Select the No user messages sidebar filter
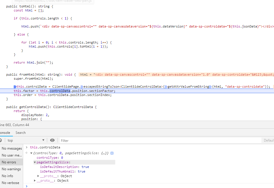This screenshot has height=188, width=274. [x=11, y=155]
